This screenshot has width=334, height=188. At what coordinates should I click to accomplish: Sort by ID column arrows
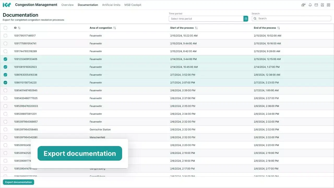pos(19,28)
